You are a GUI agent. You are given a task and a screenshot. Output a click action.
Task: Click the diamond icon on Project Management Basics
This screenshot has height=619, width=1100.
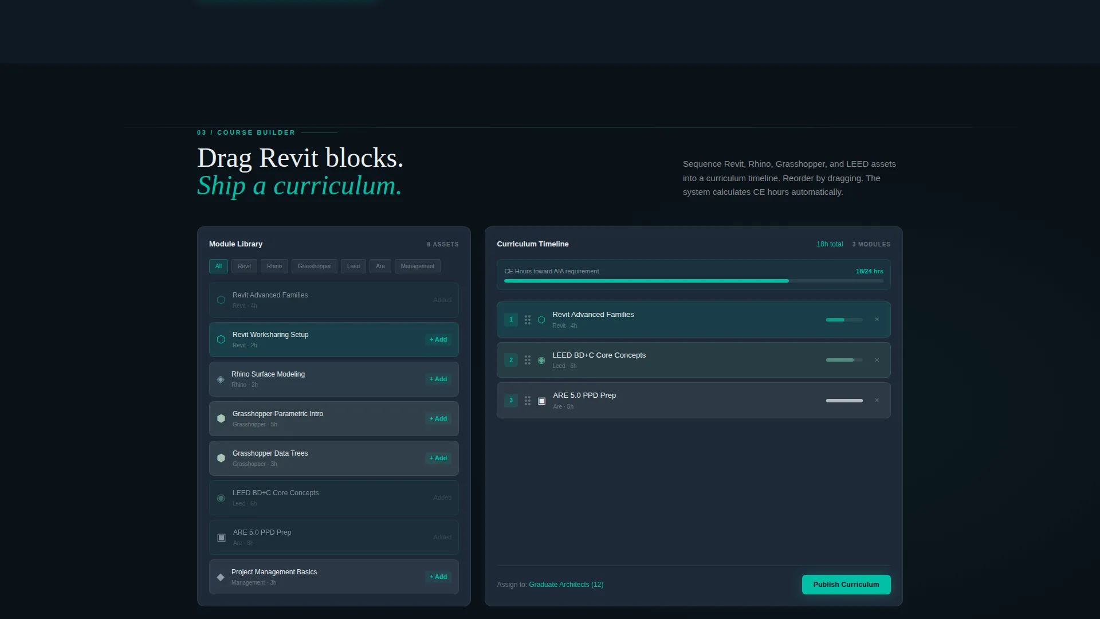(221, 577)
